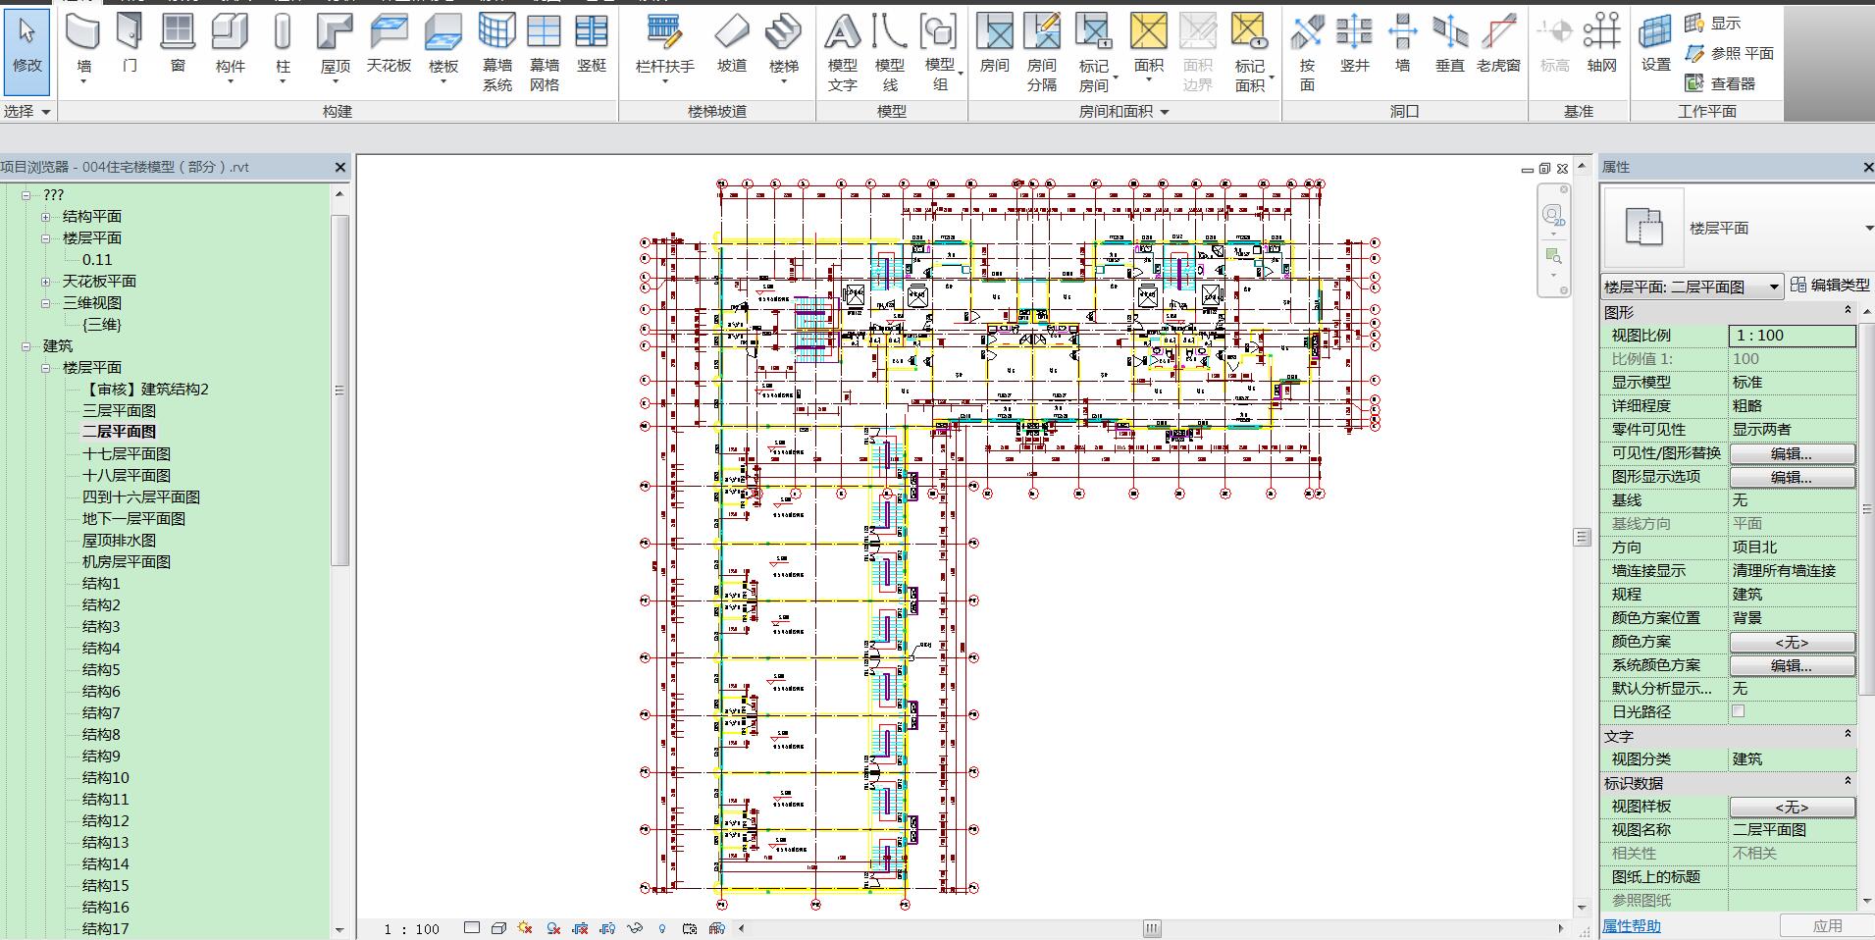
Task: Click the 视图比例 1 : 100 field
Action: pos(1791,336)
